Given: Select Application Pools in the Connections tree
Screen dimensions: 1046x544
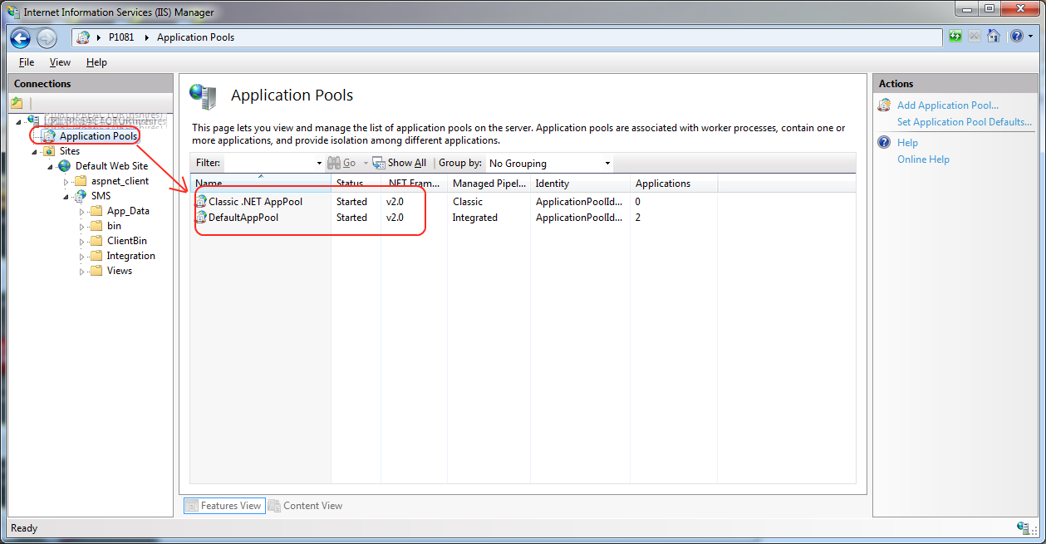Looking at the screenshot, I should coord(97,135).
